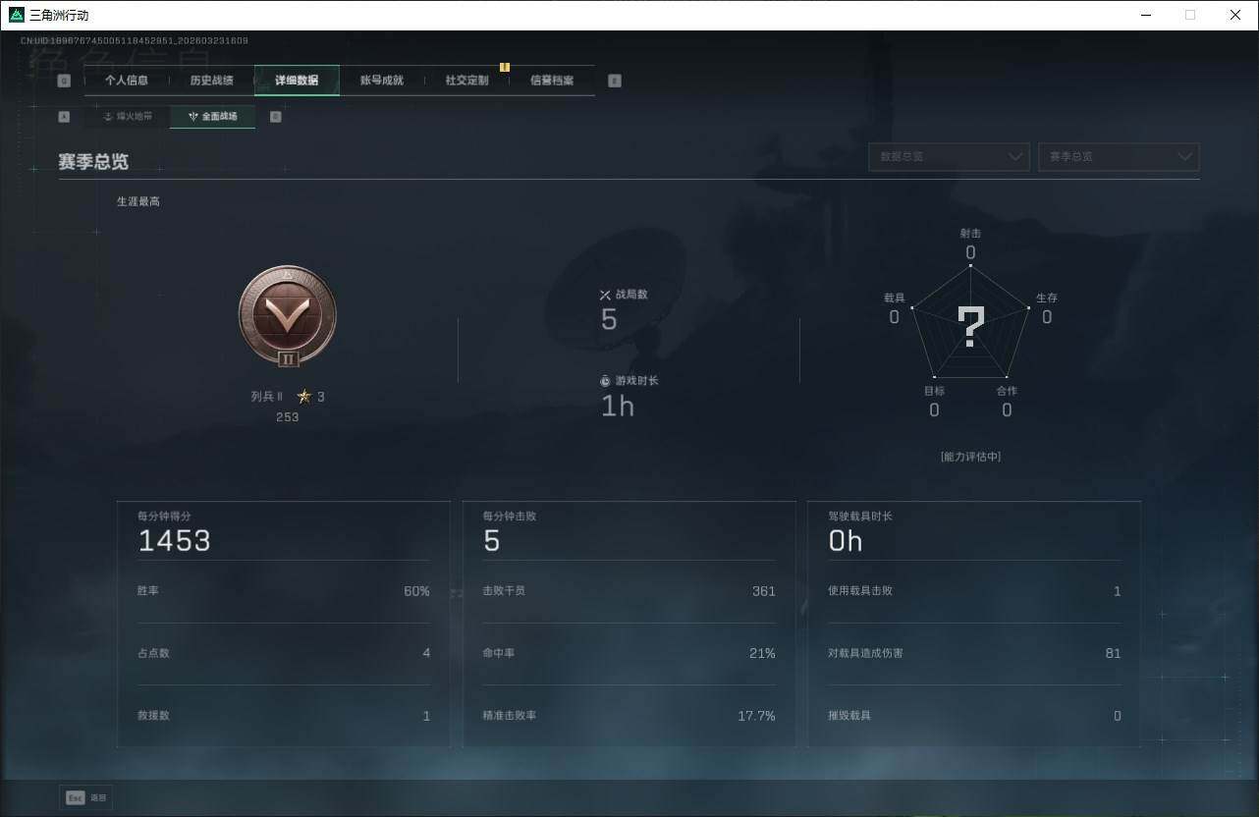The image size is (1259, 817).
Task: Click the 烽火地带 mode icon
Action: pos(108,117)
